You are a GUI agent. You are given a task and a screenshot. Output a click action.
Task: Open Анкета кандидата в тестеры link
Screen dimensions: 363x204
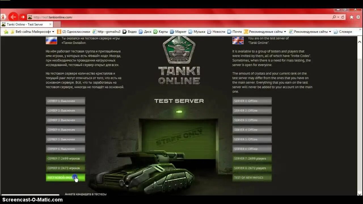[86, 194]
